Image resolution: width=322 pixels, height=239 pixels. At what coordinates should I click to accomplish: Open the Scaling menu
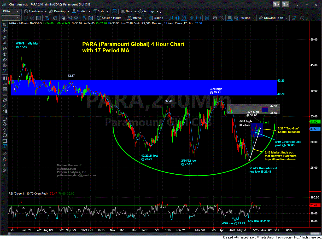157,18
